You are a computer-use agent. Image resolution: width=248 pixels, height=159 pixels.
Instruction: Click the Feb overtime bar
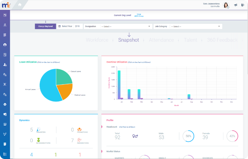tap(129, 94)
